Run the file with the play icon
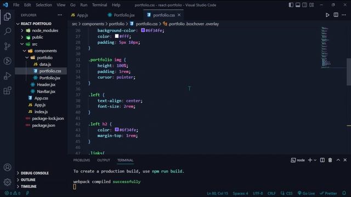Viewport: 351px width, 197px height. [327, 15]
